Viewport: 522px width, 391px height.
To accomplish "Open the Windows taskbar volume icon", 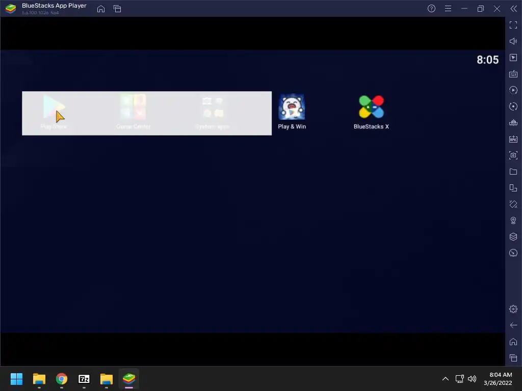I will point(472,379).
